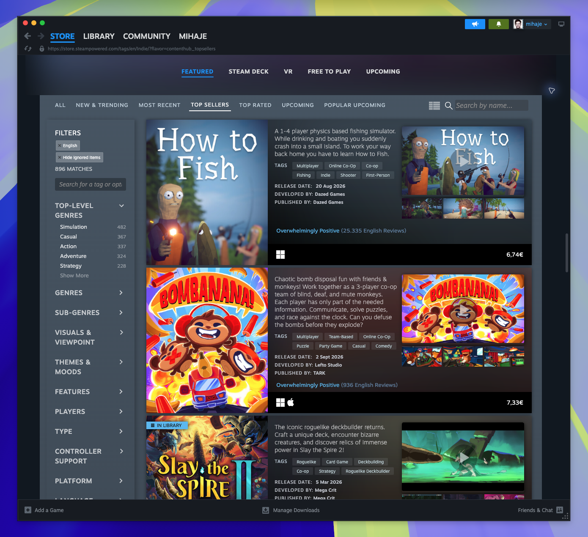Switch to the Top Rated tab
This screenshot has height=537, width=588.
coord(255,105)
